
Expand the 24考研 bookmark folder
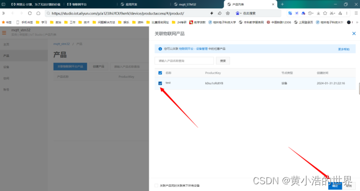pyautogui.click(x=179, y=22)
